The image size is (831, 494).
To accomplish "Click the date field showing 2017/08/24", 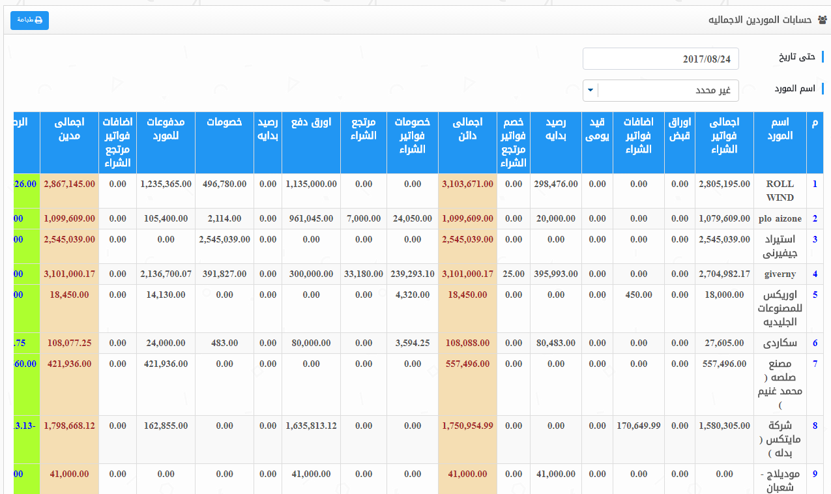I will pos(660,59).
